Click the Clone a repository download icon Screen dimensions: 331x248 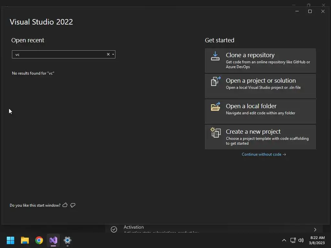click(x=215, y=56)
